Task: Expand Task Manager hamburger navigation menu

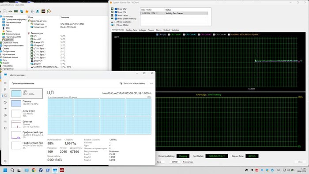Action: point(5,83)
